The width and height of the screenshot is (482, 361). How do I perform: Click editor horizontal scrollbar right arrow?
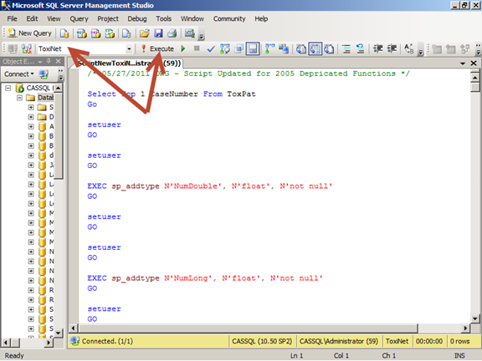466,328
